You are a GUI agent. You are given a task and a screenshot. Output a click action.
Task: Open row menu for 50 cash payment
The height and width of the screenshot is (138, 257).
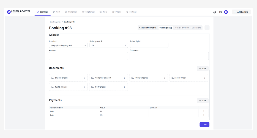click(204, 111)
